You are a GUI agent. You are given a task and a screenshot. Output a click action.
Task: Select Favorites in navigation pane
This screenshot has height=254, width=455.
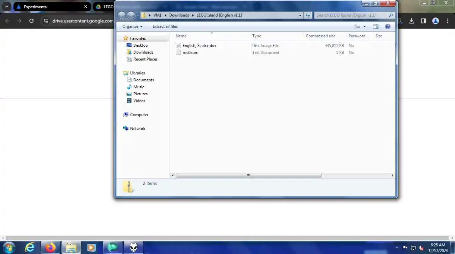[x=138, y=38]
